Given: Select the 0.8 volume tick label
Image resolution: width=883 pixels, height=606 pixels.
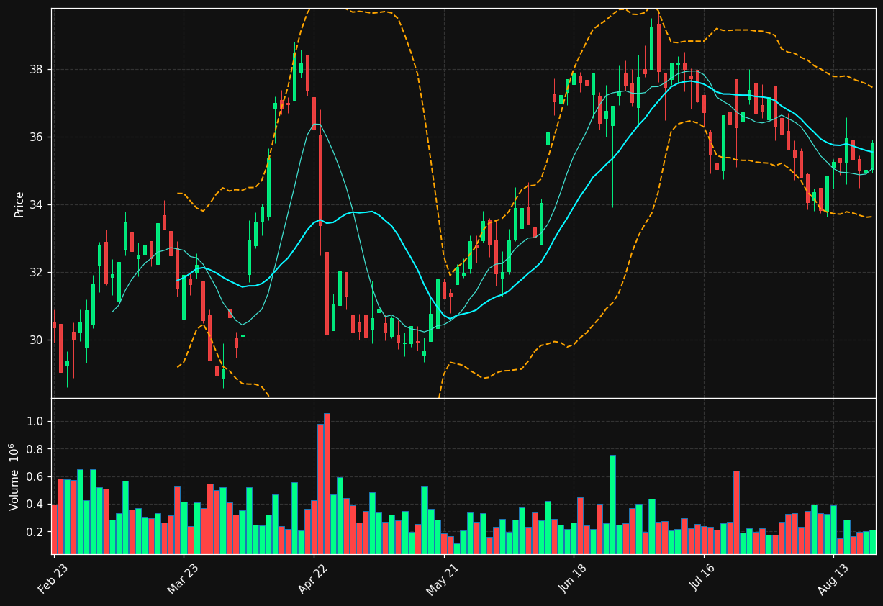Looking at the screenshot, I should click(x=36, y=449).
